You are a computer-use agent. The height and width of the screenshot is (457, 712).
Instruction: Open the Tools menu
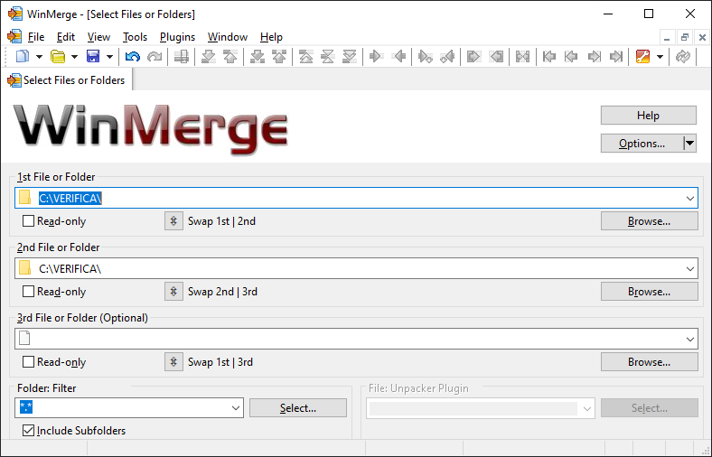pyautogui.click(x=135, y=37)
